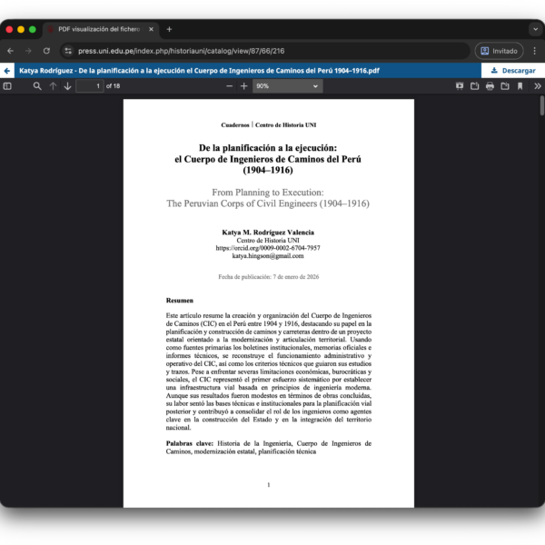Open a new browser tab
The image size is (545, 545).
(169, 29)
